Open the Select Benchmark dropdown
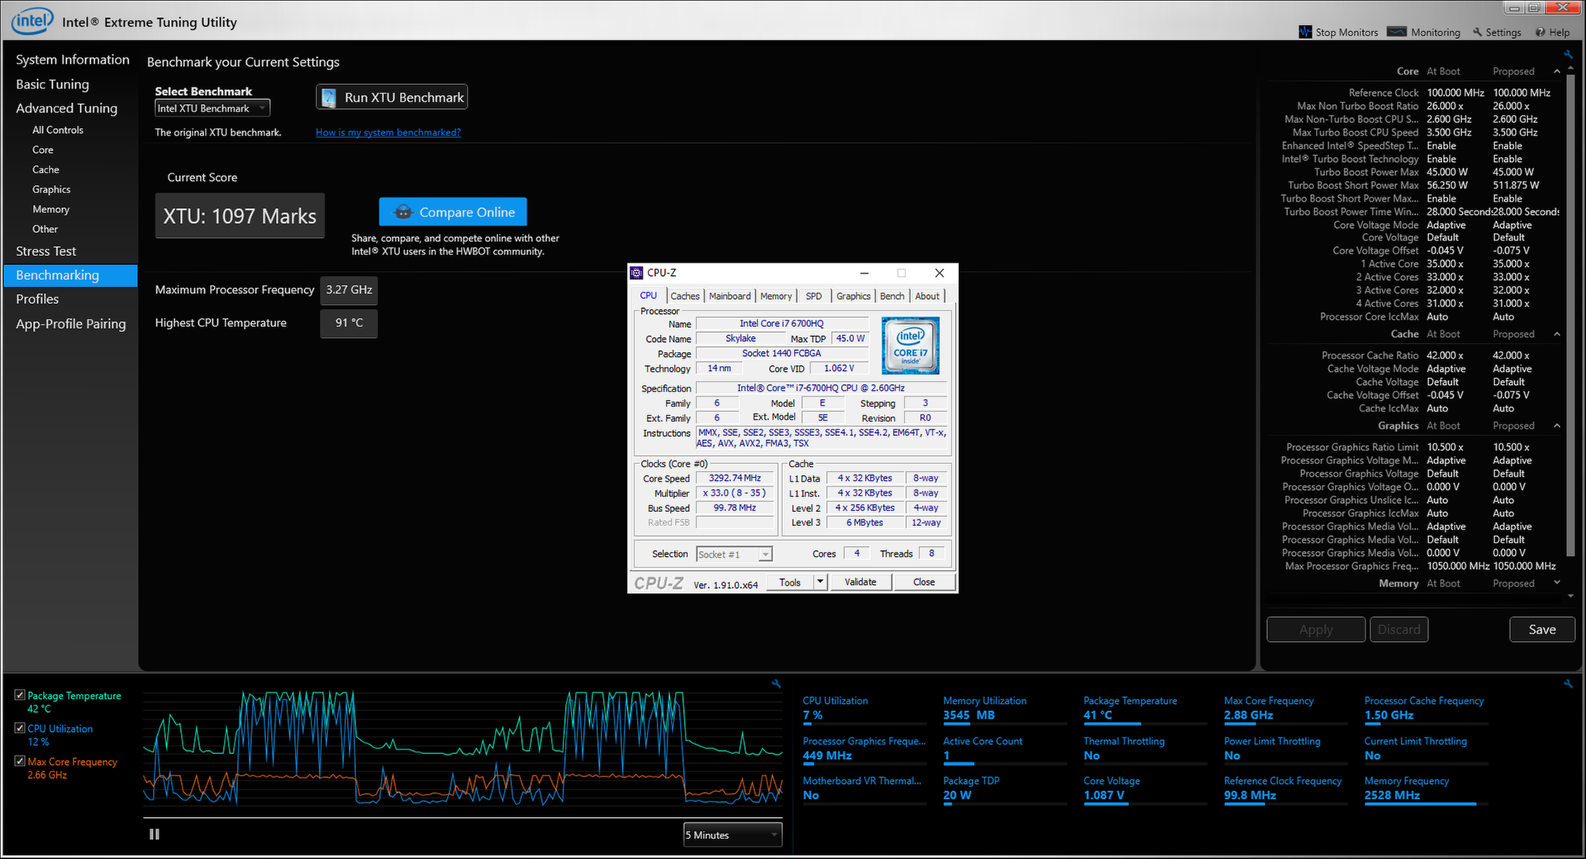Screen dimensions: 1586x859 coord(212,108)
